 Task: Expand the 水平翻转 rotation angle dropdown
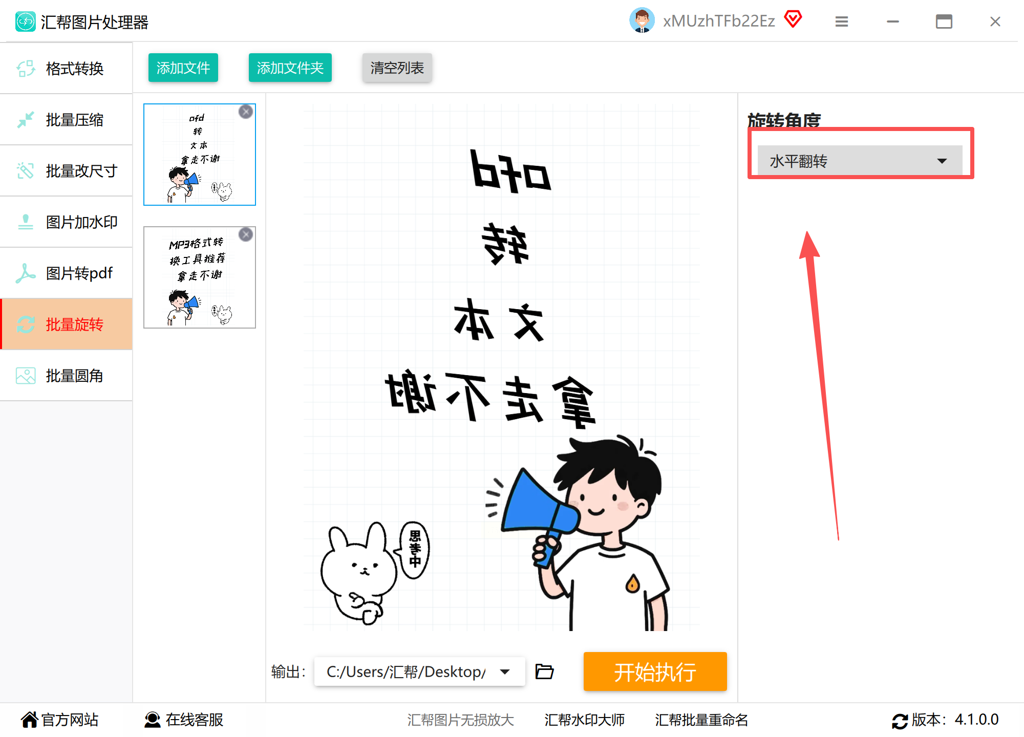(860, 161)
